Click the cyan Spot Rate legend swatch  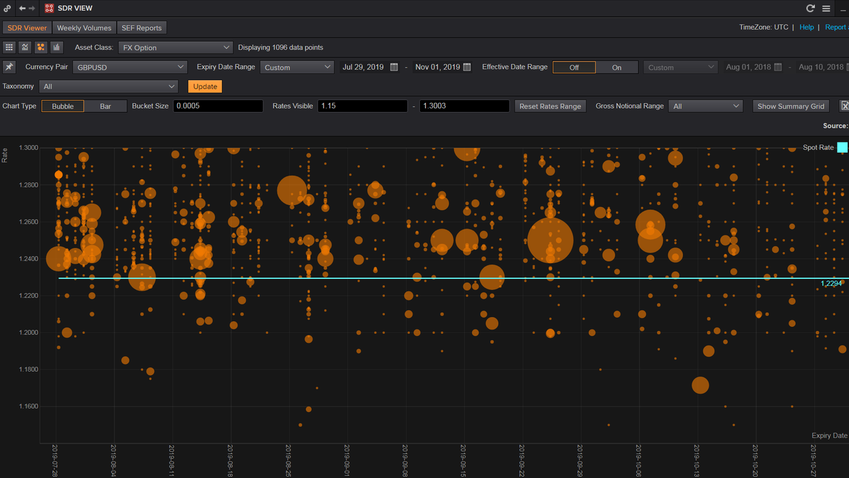[842, 147]
